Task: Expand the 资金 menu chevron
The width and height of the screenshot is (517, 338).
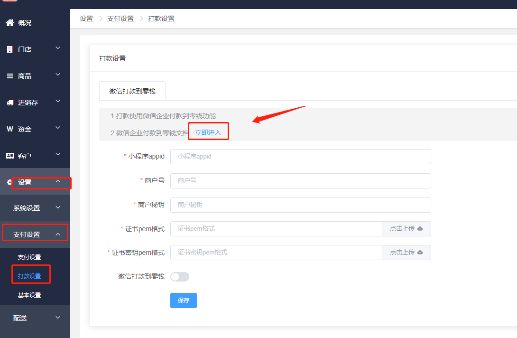Action: pyautogui.click(x=58, y=128)
